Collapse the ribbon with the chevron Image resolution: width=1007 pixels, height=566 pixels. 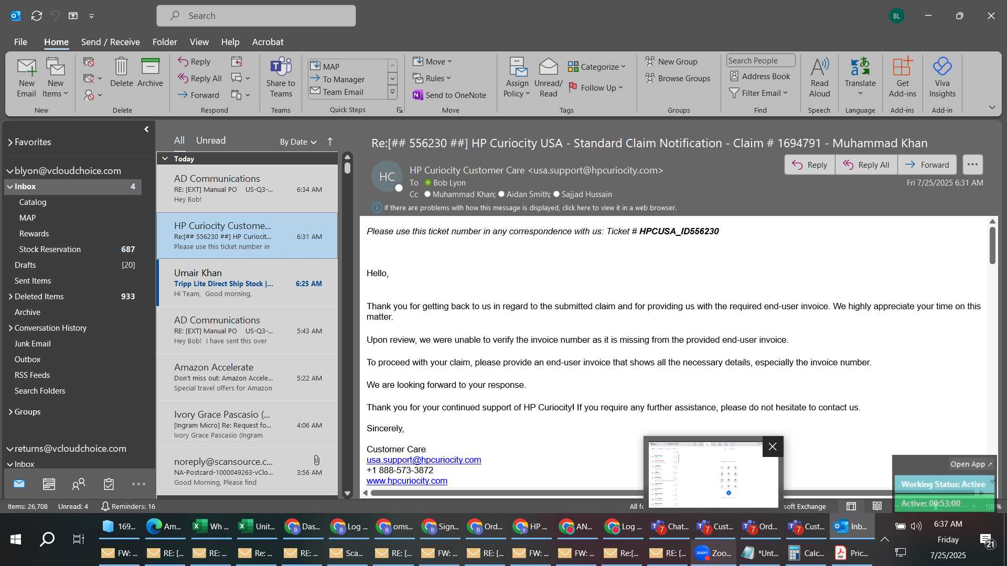coord(992,107)
